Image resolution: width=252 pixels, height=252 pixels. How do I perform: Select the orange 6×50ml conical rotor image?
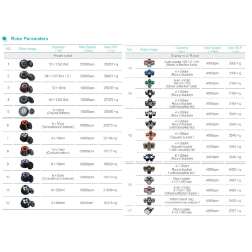tap(26, 125)
